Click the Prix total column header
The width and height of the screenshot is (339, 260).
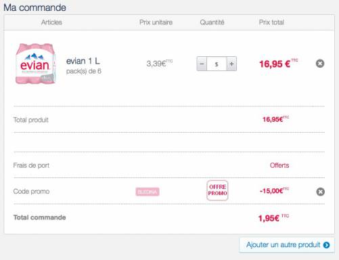pyautogui.click(x=271, y=22)
